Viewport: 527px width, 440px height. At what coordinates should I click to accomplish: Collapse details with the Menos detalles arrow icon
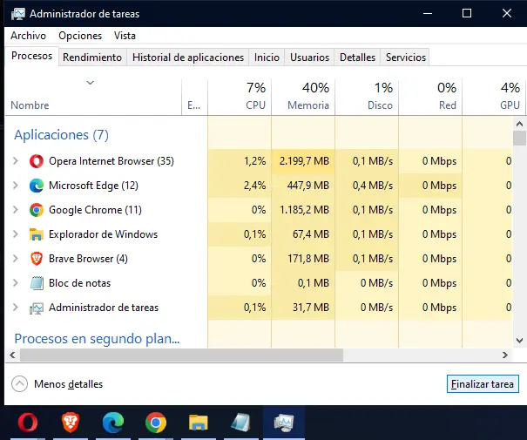[19, 384]
